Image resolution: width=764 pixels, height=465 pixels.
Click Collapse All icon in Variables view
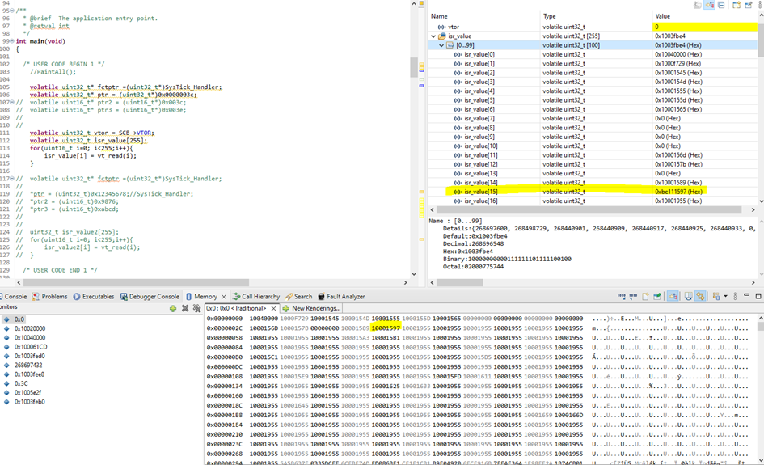point(720,5)
